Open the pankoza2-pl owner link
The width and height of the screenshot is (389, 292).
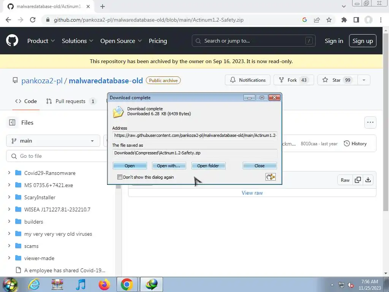pos(42,81)
